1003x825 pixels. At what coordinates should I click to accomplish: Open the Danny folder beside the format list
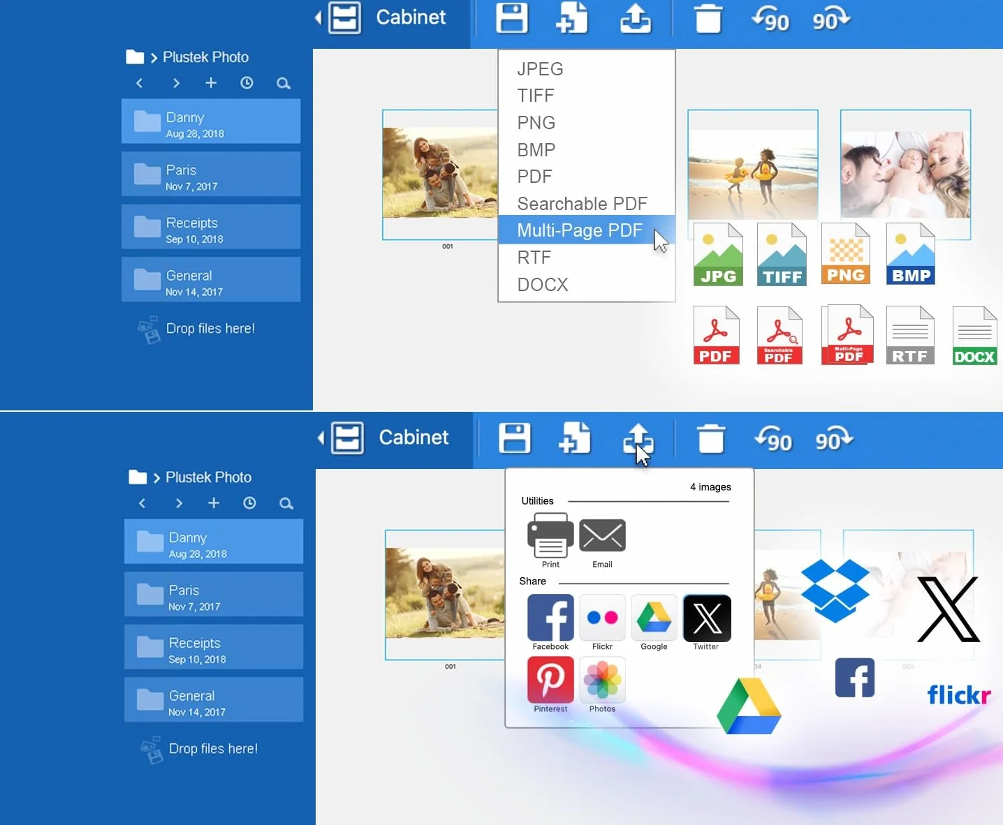(211, 121)
